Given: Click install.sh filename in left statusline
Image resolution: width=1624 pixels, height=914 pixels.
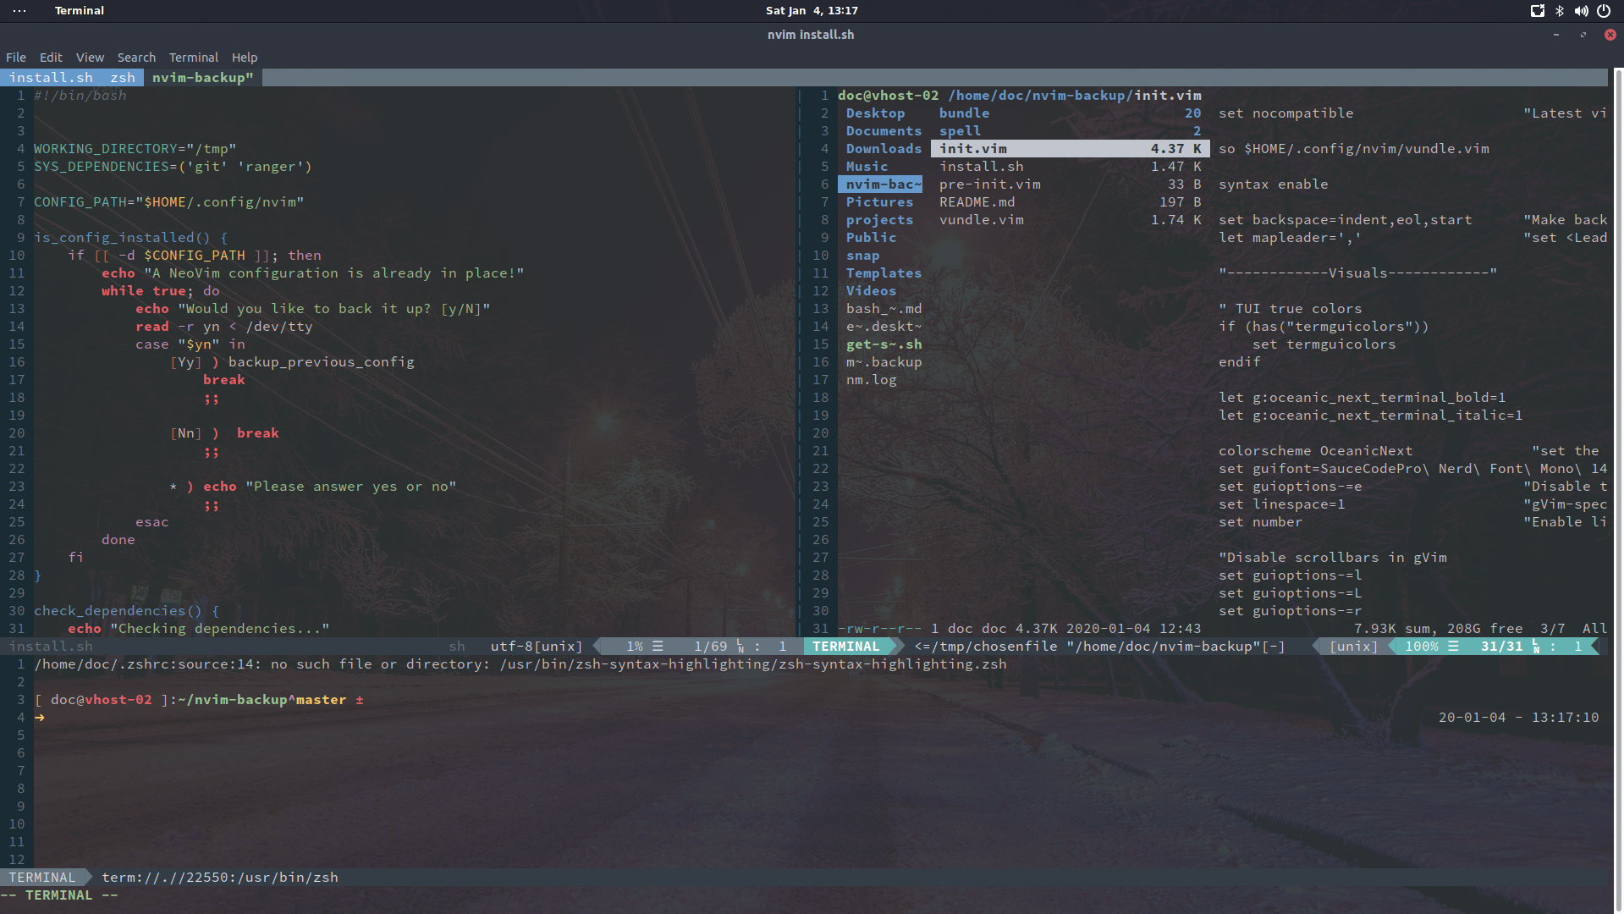Looking at the screenshot, I should (x=51, y=647).
